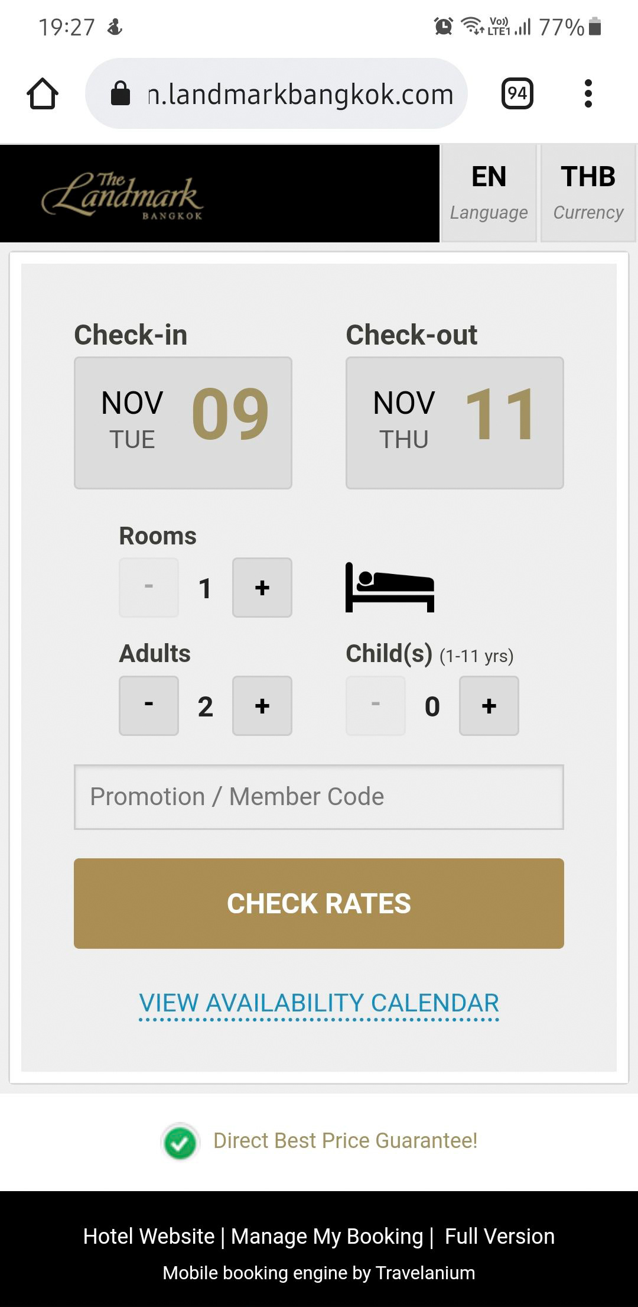Screen dimensions: 638x1307
Task: Go to Manage My Booking
Action: point(327,1236)
